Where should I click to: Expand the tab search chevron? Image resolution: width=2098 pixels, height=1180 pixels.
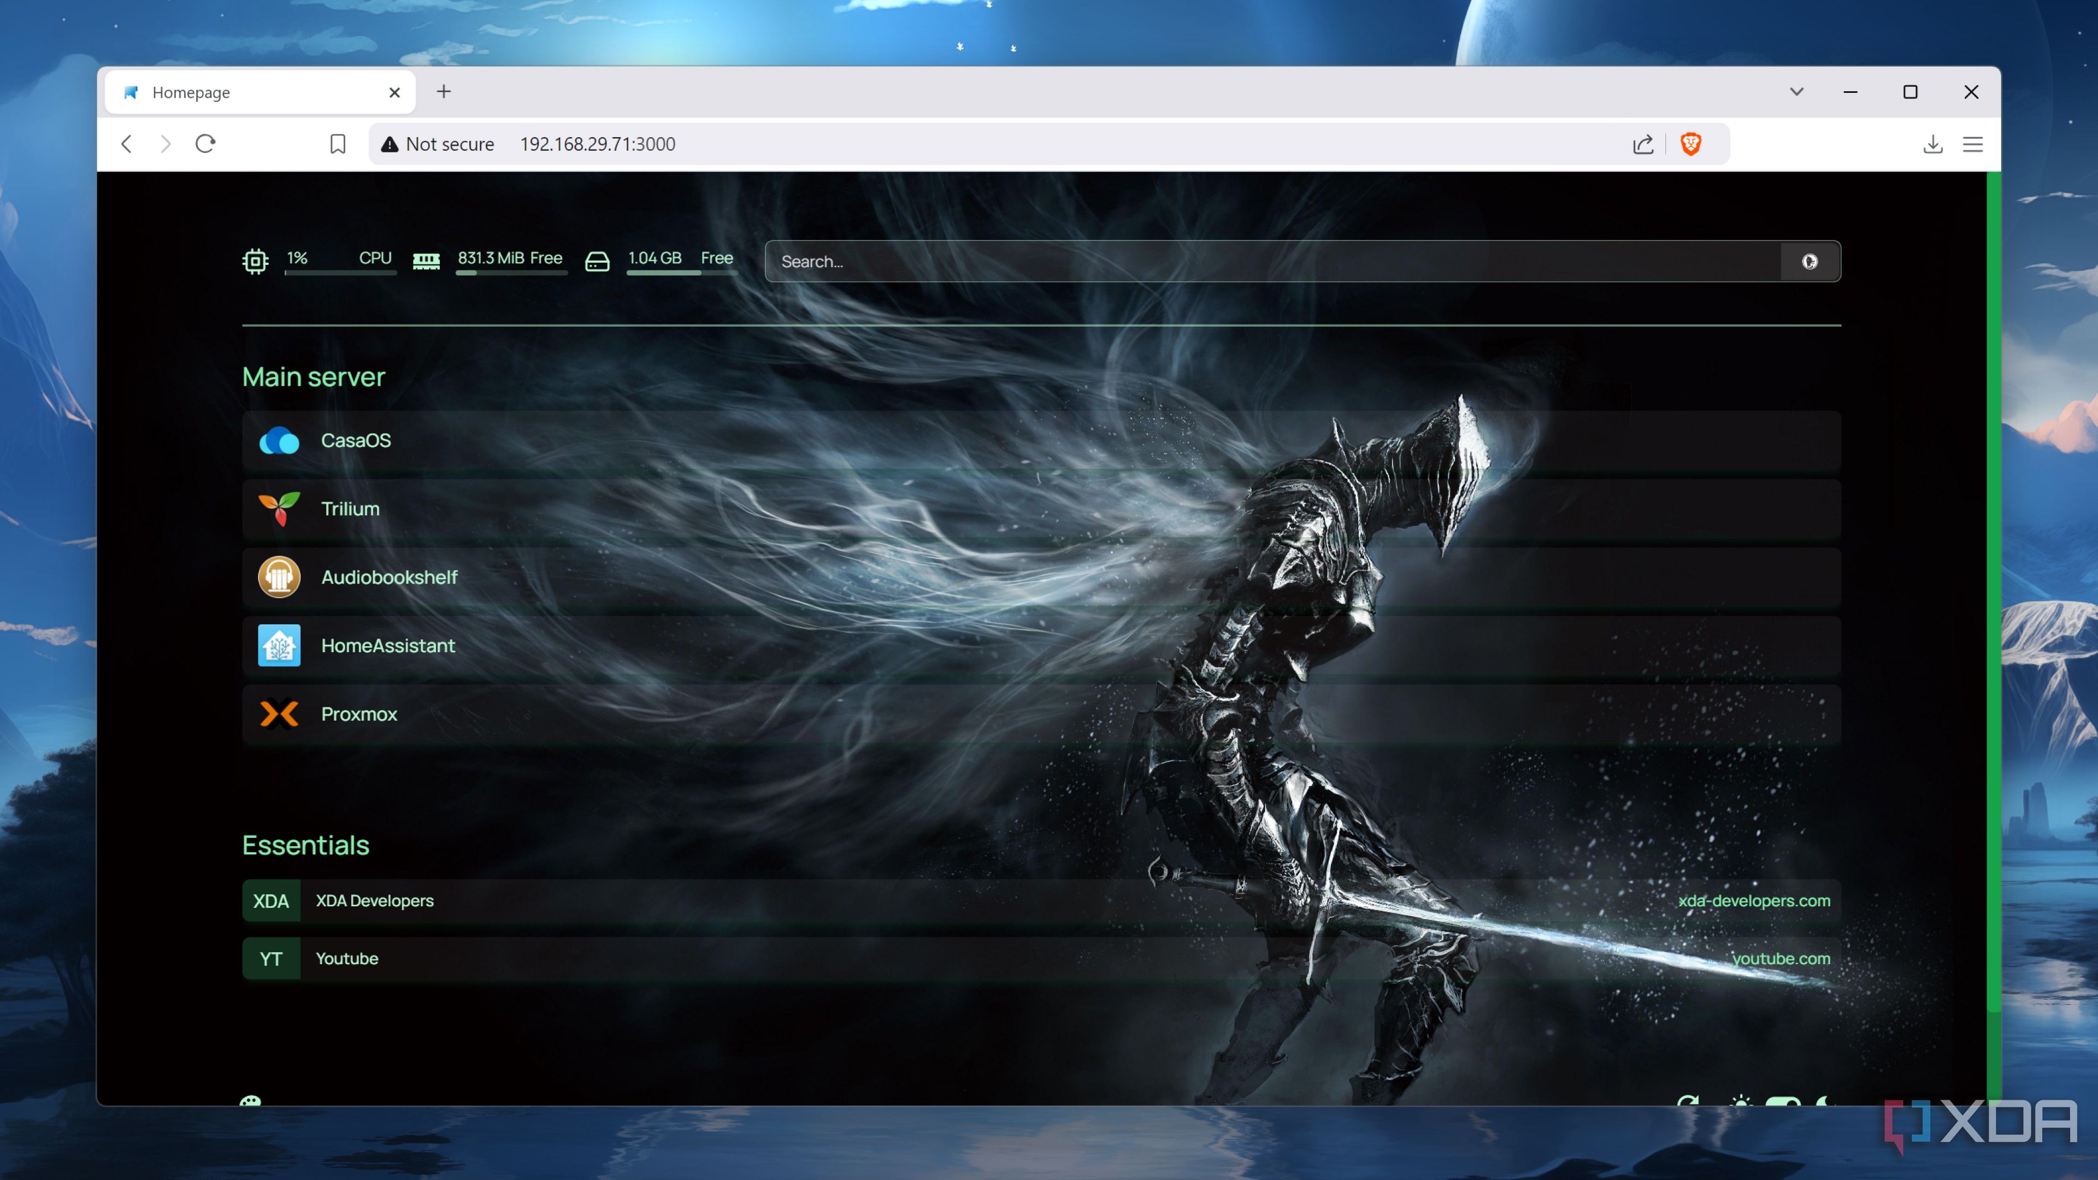(1796, 92)
